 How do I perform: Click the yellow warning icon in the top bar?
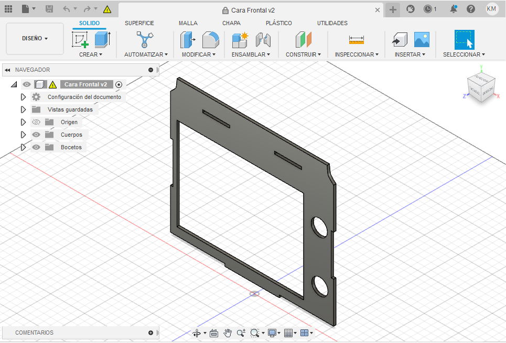tap(107, 9)
